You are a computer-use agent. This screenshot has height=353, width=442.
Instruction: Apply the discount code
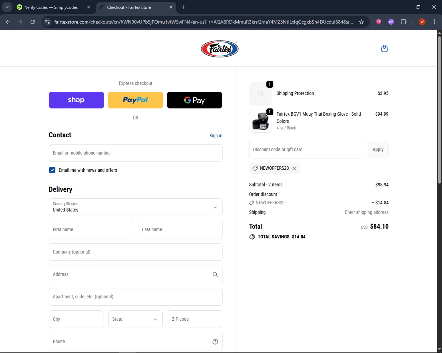click(x=378, y=149)
